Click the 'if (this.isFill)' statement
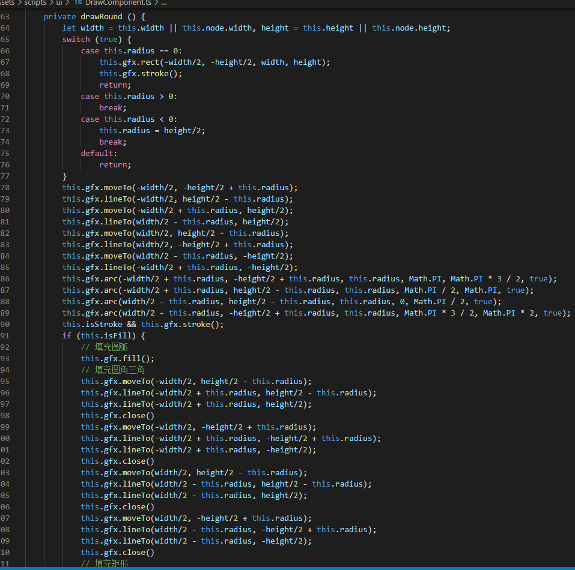Viewport: 575px width, 570px height. click(x=104, y=336)
